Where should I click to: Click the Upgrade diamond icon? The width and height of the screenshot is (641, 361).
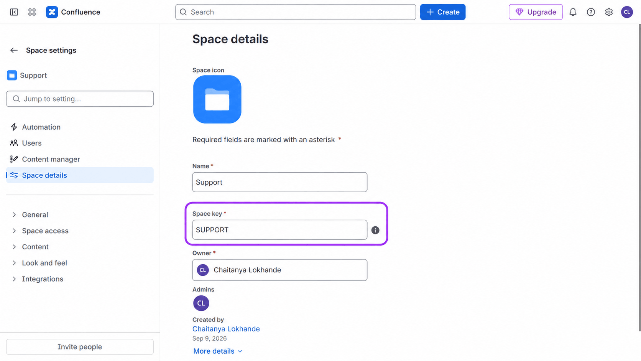click(519, 12)
